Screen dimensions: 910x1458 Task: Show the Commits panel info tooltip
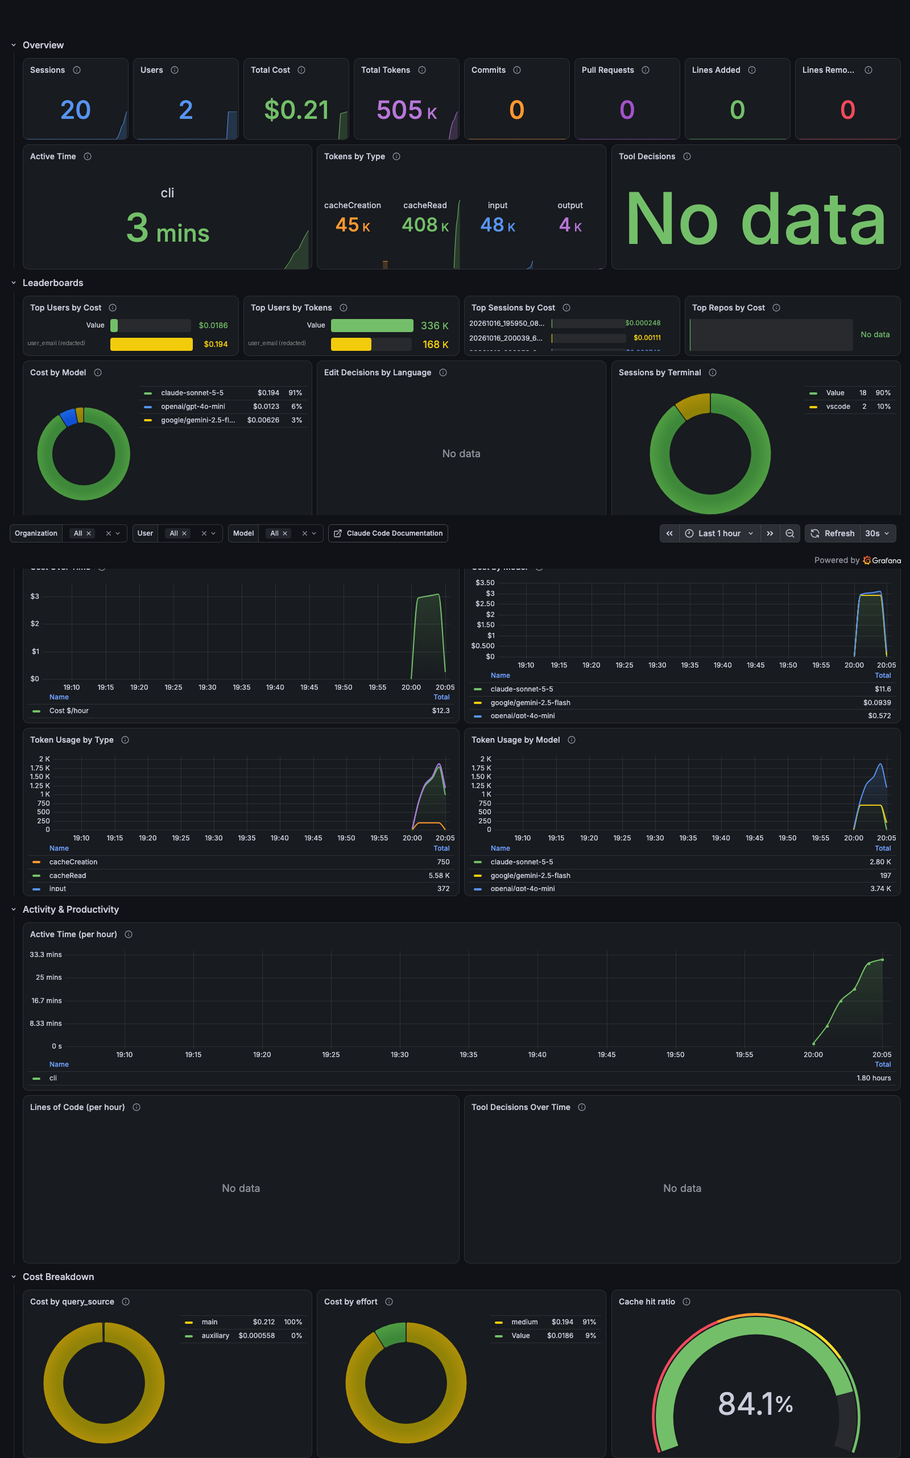[517, 70]
